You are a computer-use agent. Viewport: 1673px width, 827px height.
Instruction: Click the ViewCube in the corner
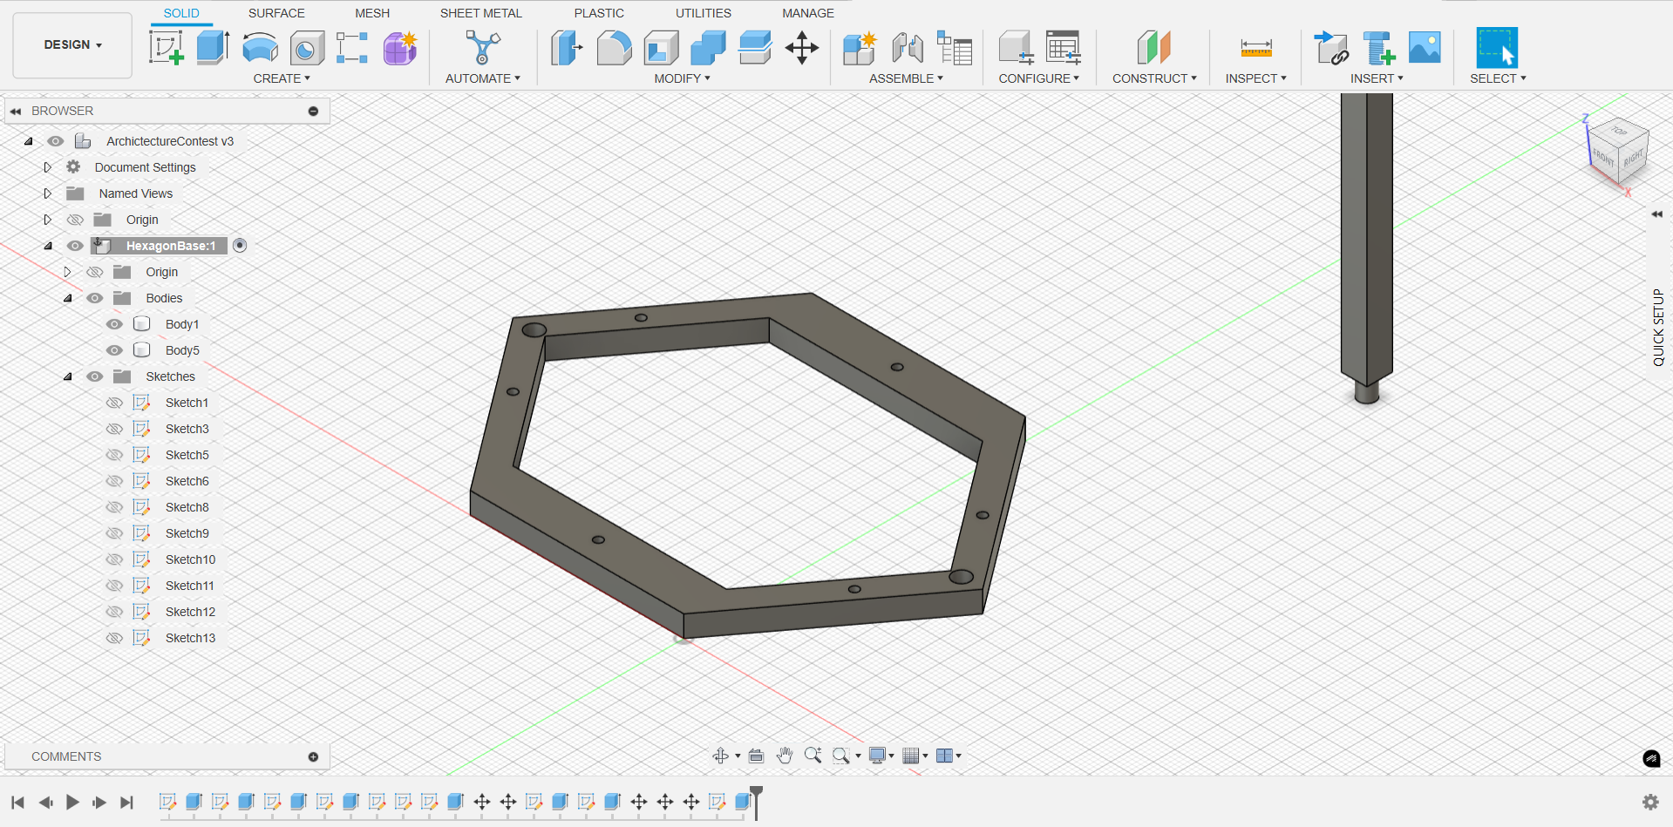click(1618, 151)
